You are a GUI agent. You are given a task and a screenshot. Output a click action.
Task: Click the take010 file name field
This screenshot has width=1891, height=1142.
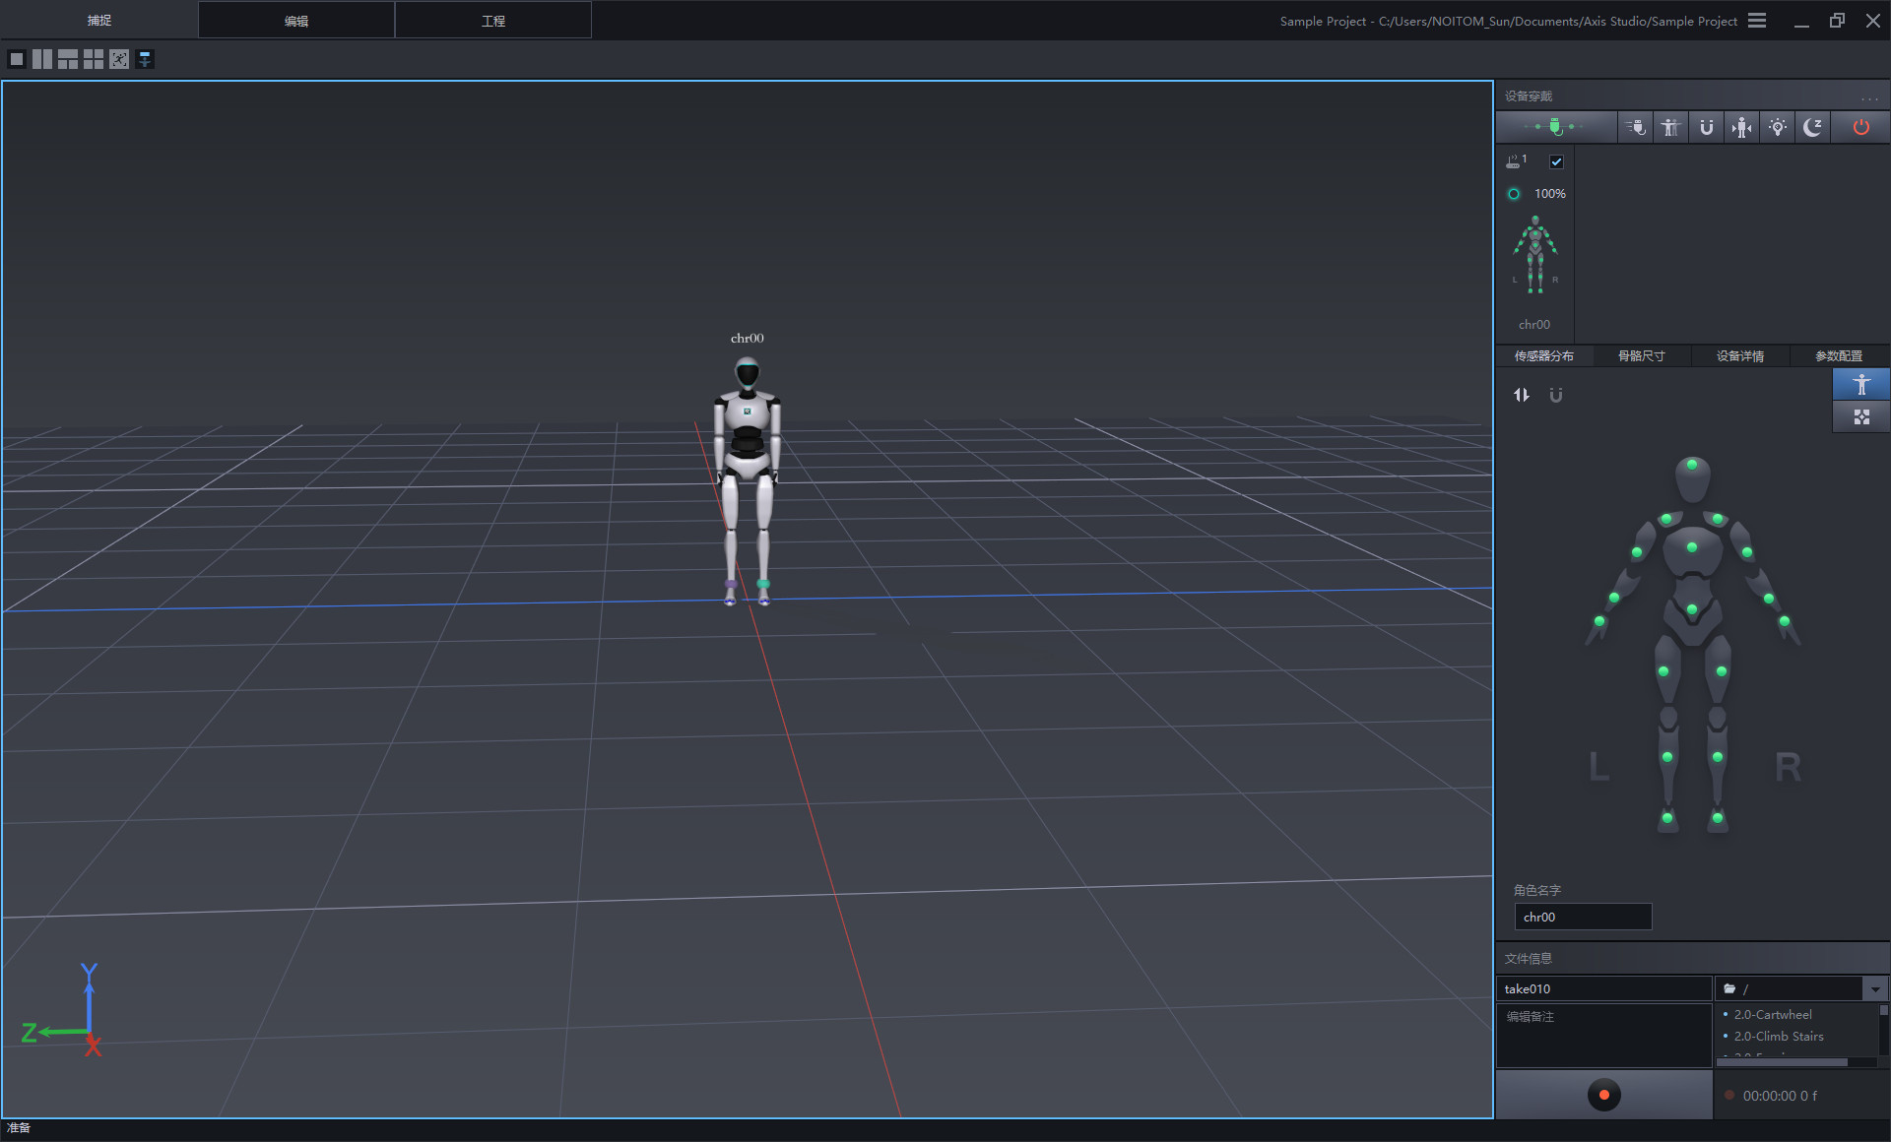tap(1604, 988)
